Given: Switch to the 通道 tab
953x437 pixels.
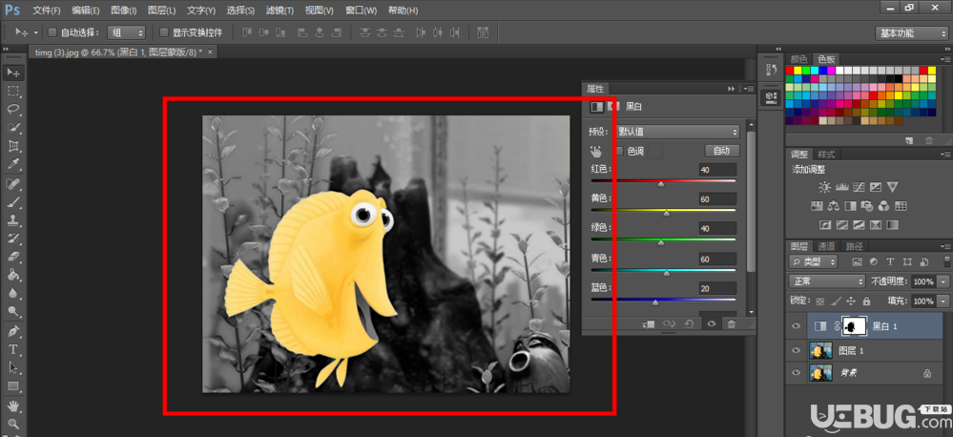Looking at the screenshot, I should (x=826, y=246).
